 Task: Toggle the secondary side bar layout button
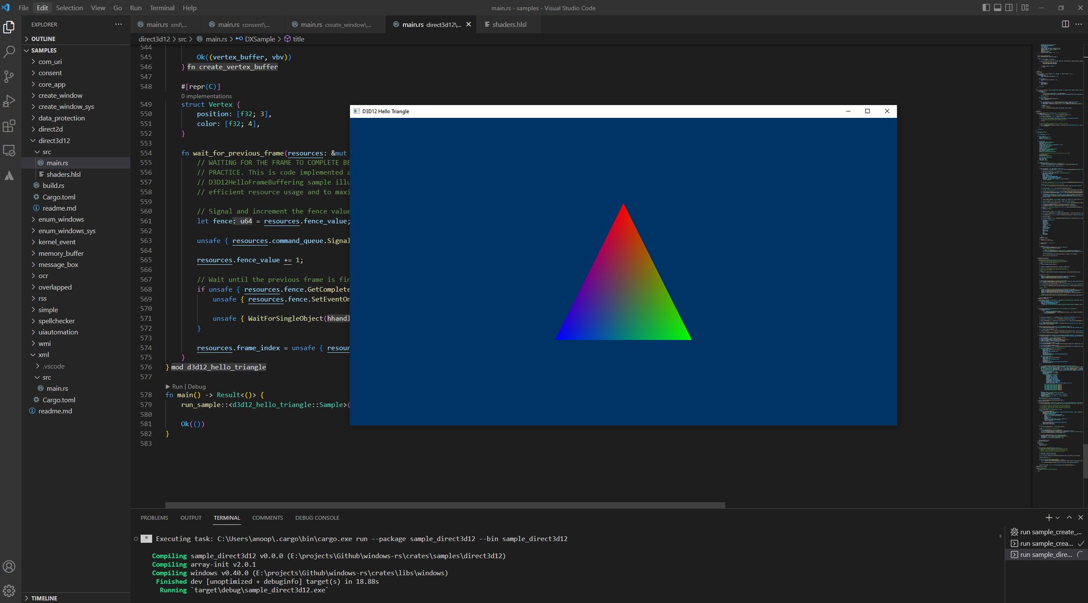tap(1009, 7)
